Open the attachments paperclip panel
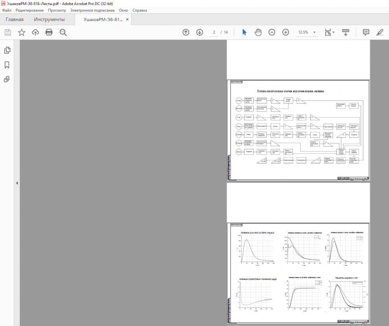Image resolution: width=389 pixels, height=326 pixels. click(7, 79)
